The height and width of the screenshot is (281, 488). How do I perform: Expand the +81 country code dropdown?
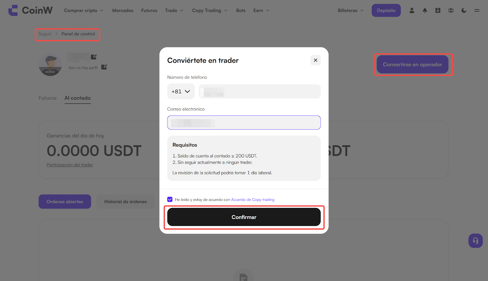tap(181, 91)
